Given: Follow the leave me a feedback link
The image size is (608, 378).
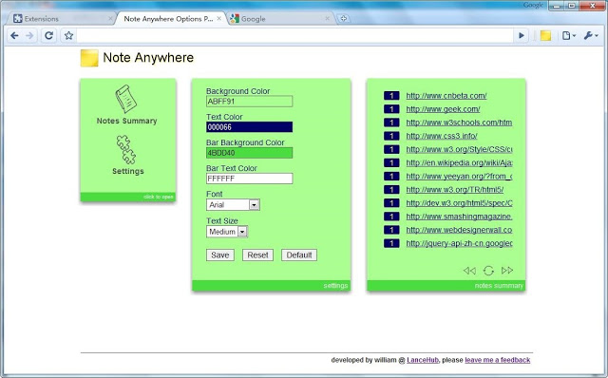Looking at the screenshot, I should [x=498, y=360].
